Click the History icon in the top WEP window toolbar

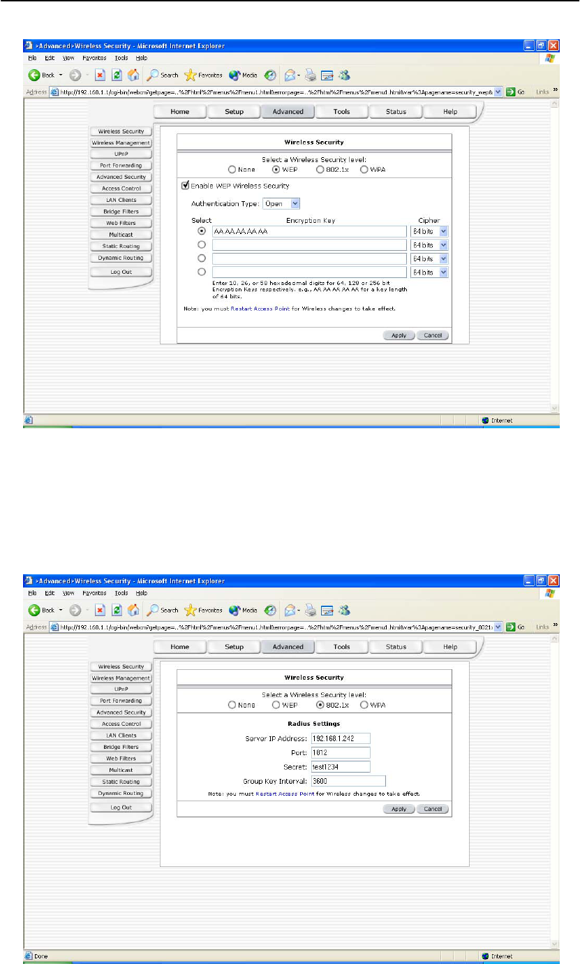(269, 75)
